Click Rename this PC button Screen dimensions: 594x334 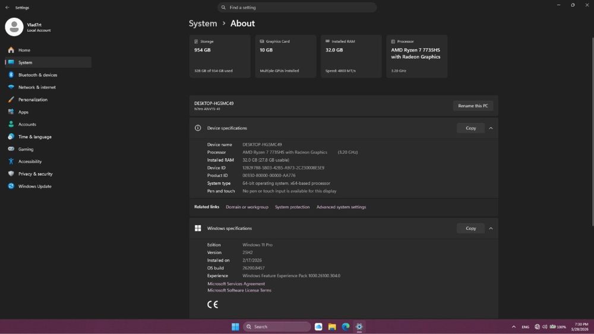473,106
